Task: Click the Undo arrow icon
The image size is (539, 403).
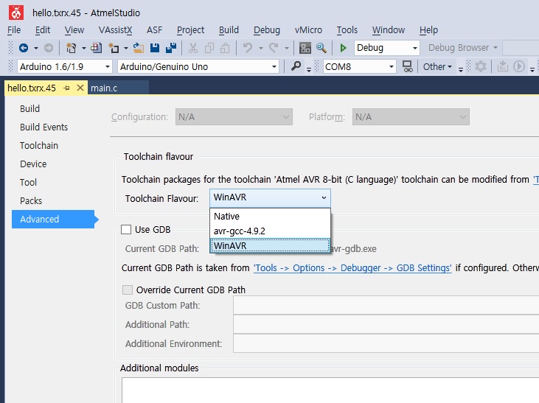Action: pyautogui.click(x=248, y=48)
